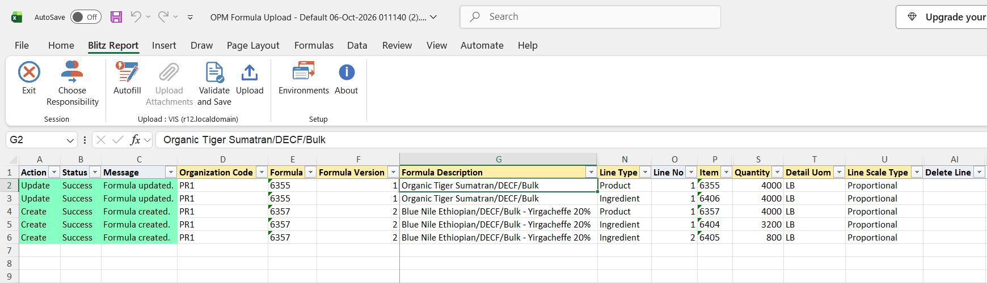Open the Review tab
The width and height of the screenshot is (987, 283).
397,45
